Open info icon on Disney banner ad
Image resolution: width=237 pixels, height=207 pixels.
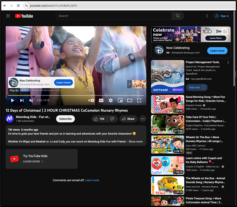pyautogui.click(x=225, y=32)
